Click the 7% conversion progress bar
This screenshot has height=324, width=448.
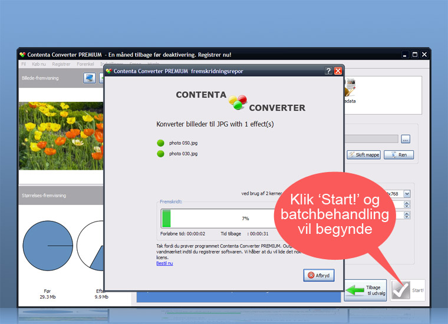(219, 219)
